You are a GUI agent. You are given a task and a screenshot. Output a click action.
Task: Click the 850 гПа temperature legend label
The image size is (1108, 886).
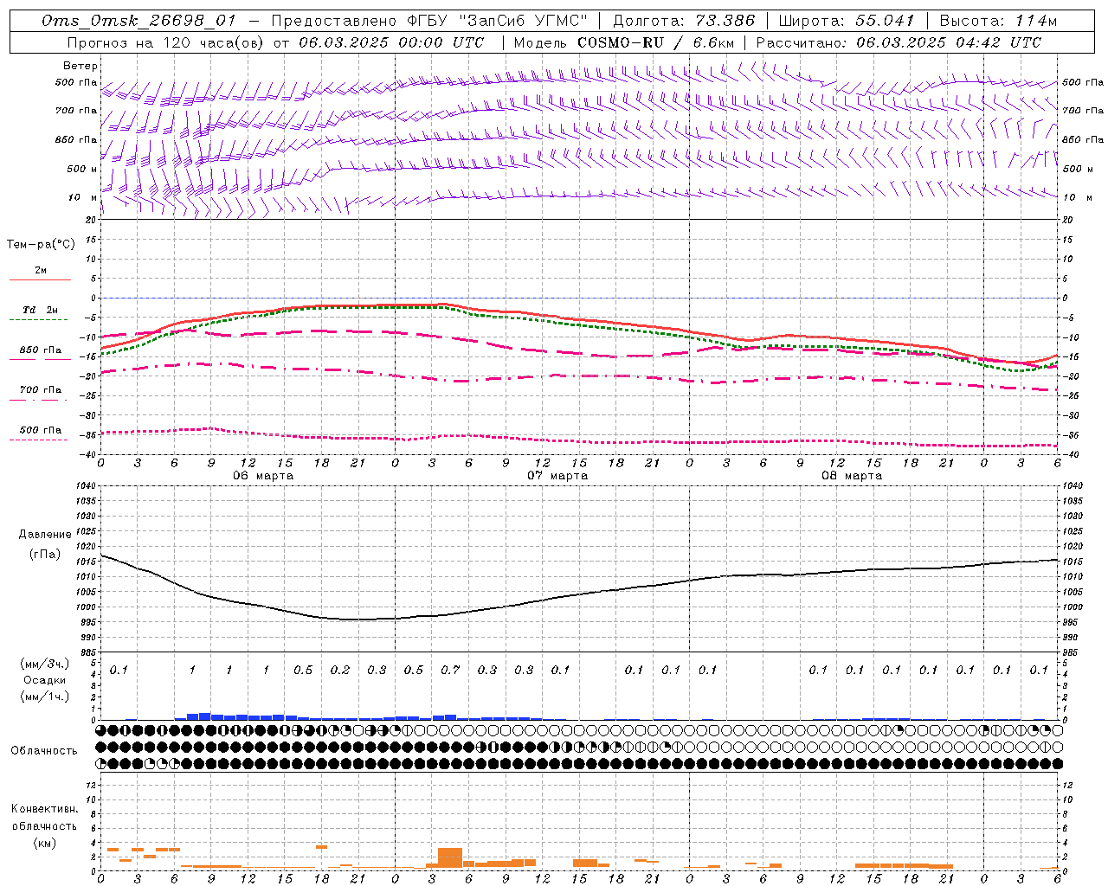40,350
